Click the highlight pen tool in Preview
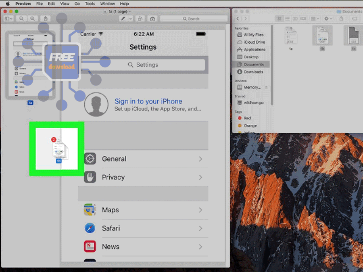 pos(123,19)
